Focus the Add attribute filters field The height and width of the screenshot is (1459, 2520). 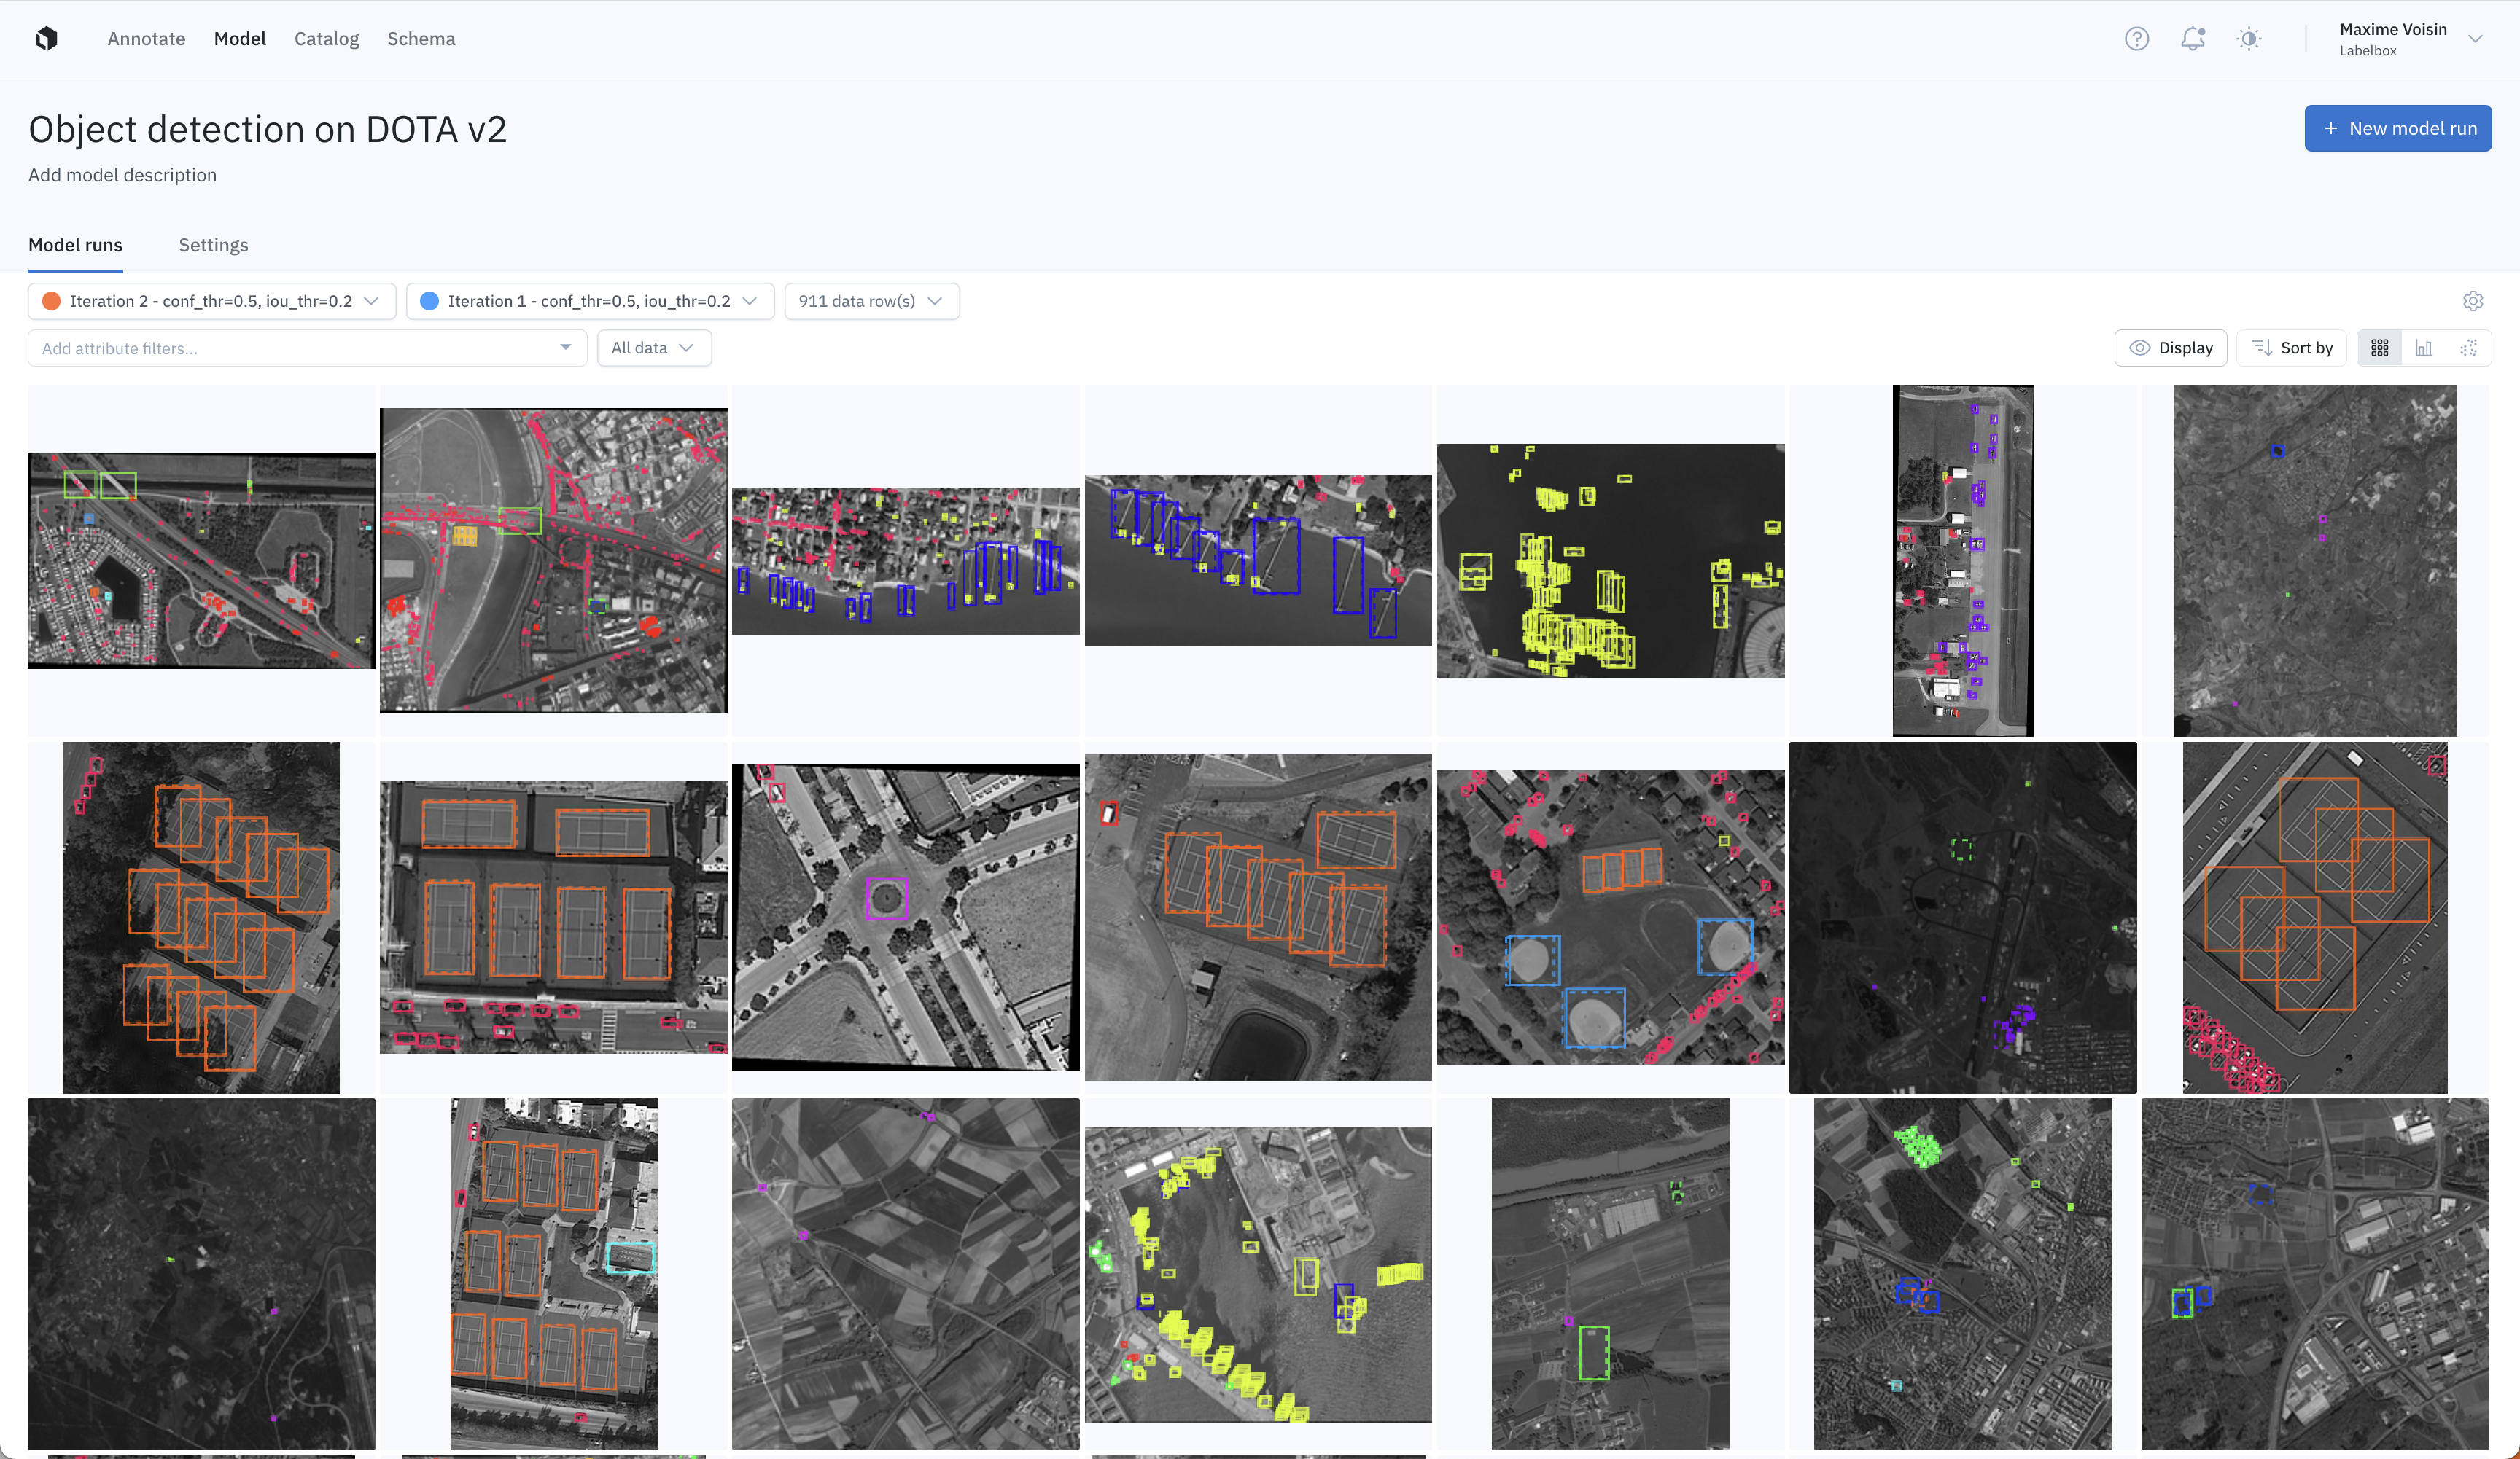point(295,348)
